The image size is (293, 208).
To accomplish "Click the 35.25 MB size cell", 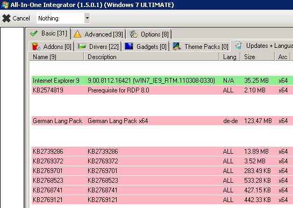I will pyautogui.click(x=256, y=81).
